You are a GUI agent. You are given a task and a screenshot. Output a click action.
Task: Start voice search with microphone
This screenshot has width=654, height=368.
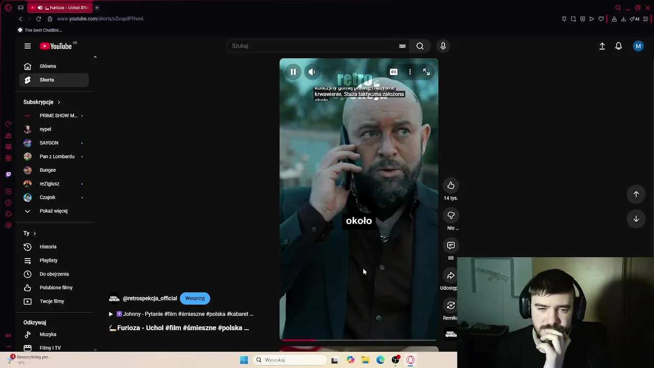click(x=443, y=46)
